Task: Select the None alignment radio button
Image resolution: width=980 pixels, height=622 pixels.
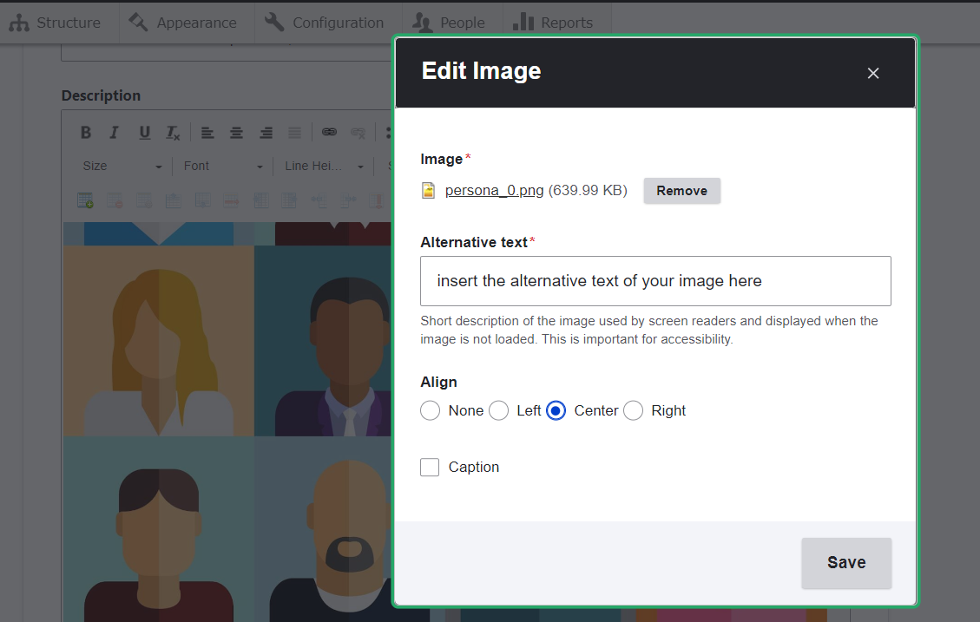Action: tap(430, 410)
